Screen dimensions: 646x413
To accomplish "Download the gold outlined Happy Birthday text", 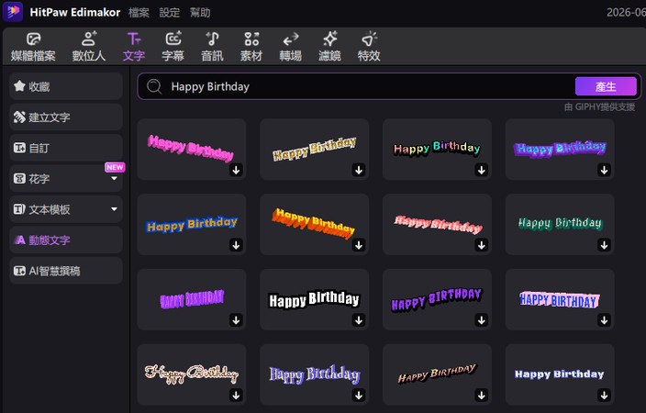I will coord(359,170).
